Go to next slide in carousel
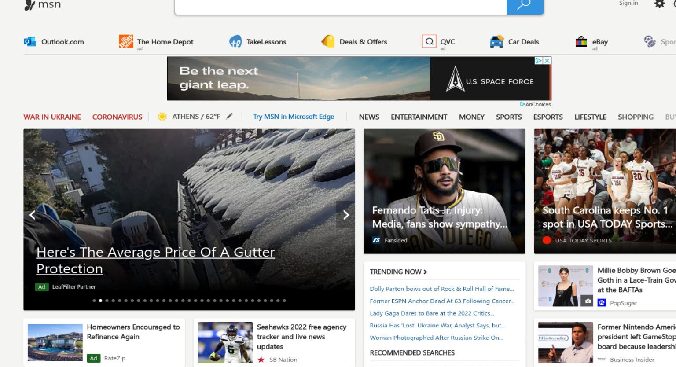Image resolution: width=676 pixels, height=367 pixels. [346, 215]
